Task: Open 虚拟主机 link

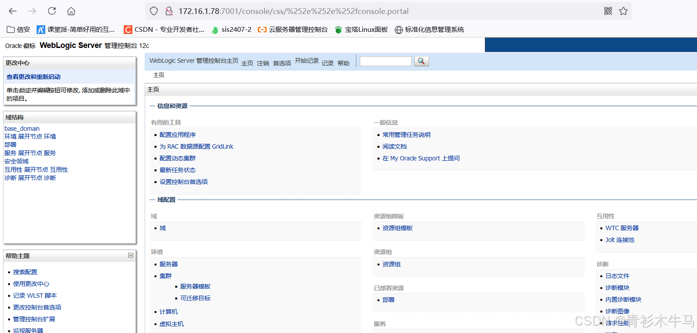Action: [172, 324]
